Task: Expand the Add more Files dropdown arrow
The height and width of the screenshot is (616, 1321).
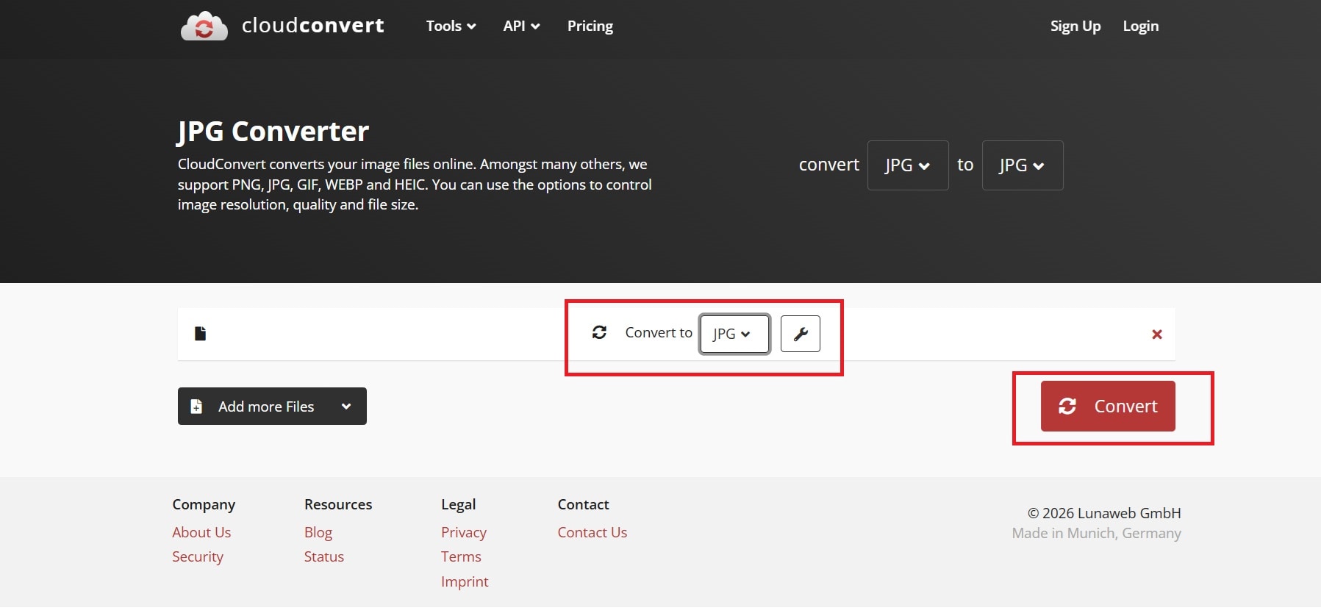Action: tap(346, 407)
